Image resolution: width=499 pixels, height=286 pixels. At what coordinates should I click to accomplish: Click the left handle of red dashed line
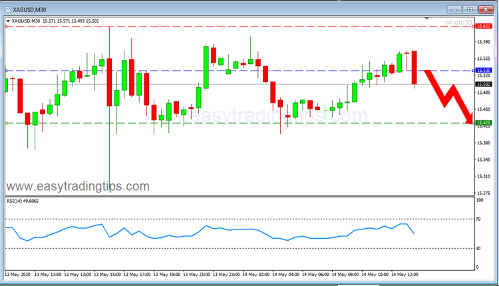point(6,26)
